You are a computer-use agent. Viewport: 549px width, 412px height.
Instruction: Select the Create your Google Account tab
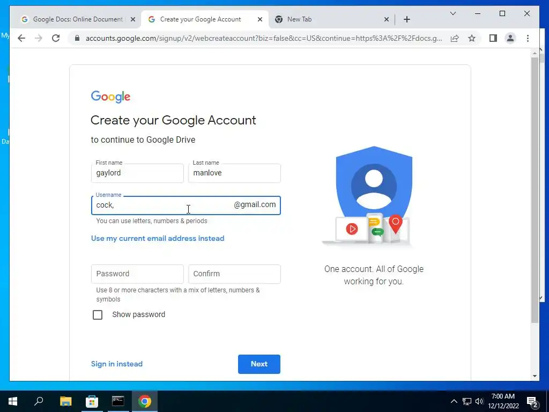[x=205, y=19]
